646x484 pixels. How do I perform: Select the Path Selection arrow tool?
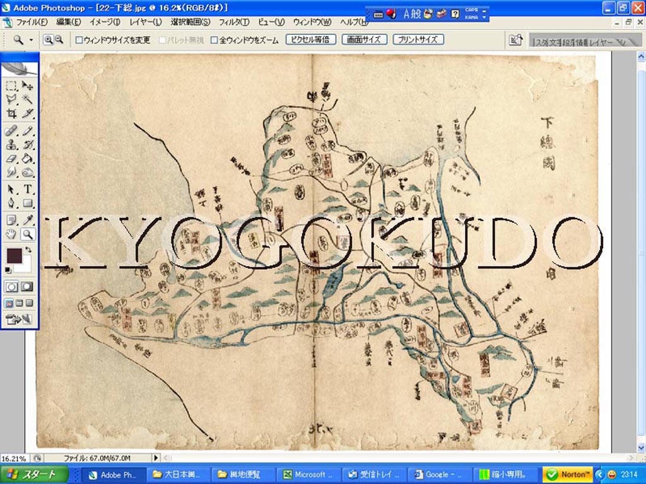tap(11, 189)
